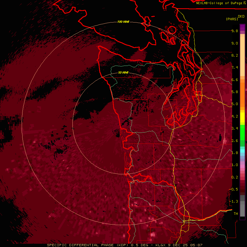The width and height of the screenshot is (247, 247).
Task: Click the 5.0 legend value
Action: point(235,104)
